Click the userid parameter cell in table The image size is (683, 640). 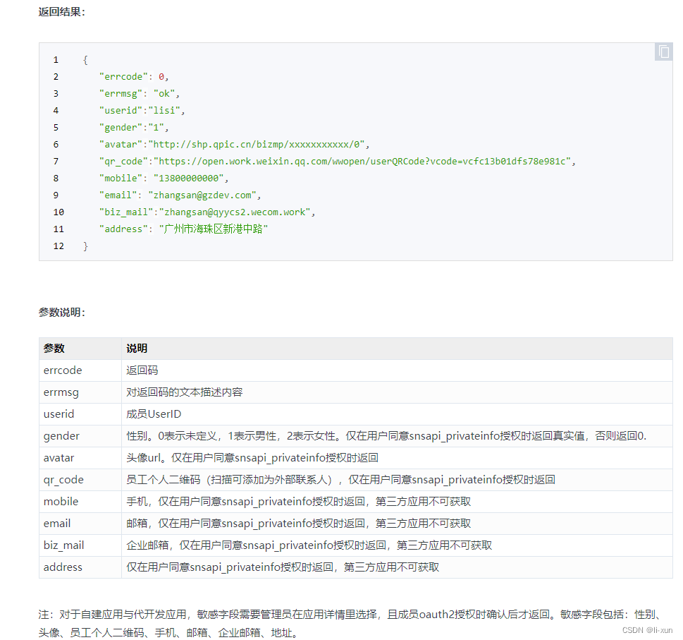pyautogui.click(x=80, y=414)
